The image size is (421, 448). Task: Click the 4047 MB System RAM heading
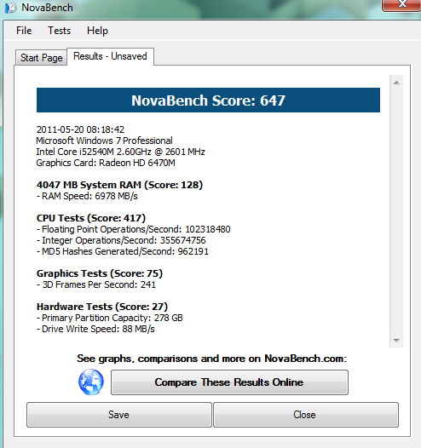(x=119, y=185)
